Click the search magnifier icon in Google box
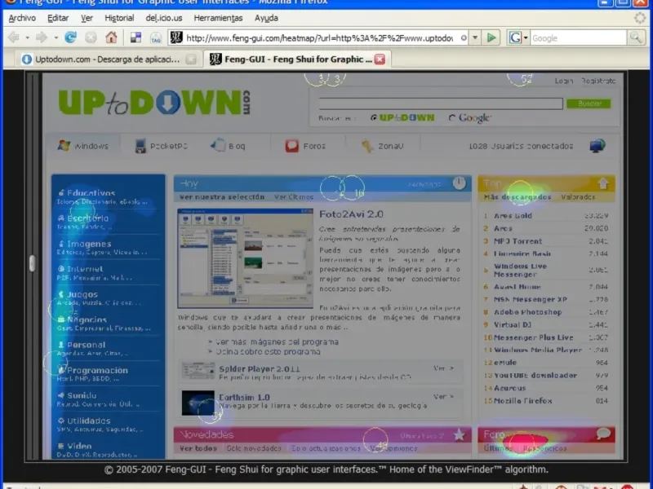 (636, 37)
